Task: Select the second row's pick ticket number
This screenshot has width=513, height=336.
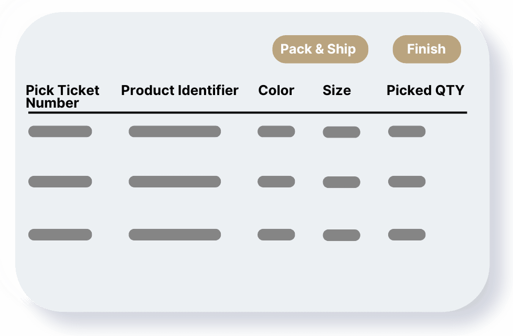Action: pyautogui.click(x=60, y=181)
